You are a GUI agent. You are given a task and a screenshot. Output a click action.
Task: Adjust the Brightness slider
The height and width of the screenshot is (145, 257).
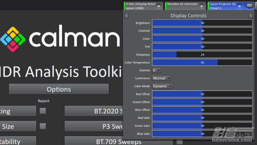pos(202,23)
